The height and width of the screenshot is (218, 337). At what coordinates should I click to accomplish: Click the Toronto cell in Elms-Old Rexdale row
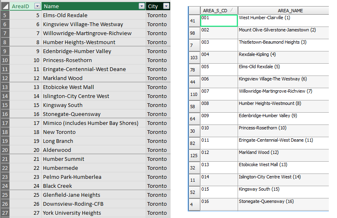[x=158, y=15]
